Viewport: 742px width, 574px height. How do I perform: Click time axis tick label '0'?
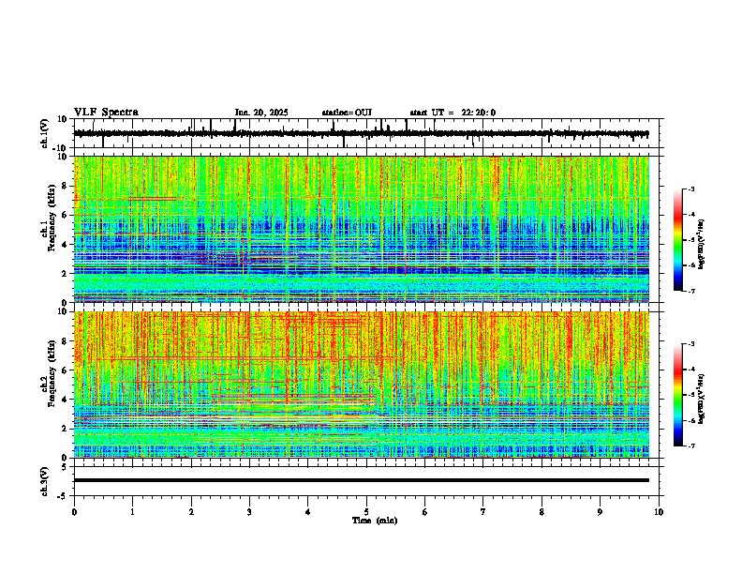click(74, 512)
